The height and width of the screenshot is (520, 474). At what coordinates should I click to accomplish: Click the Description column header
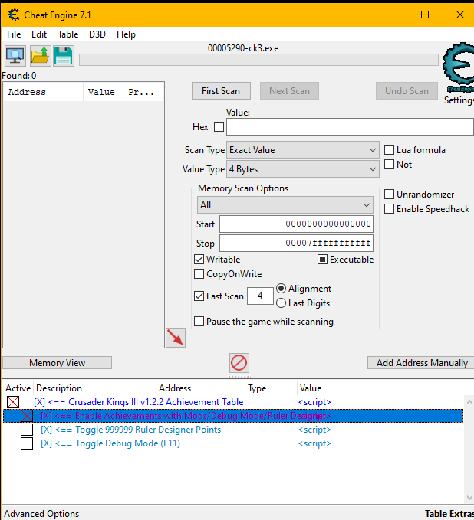tap(94, 388)
